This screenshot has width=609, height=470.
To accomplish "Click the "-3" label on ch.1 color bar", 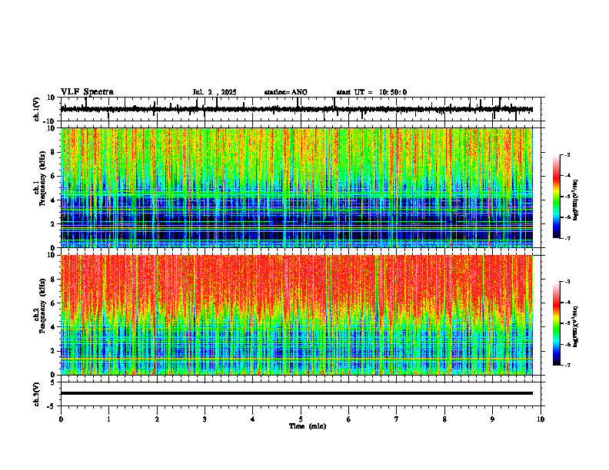I will [x=567, y=155].
